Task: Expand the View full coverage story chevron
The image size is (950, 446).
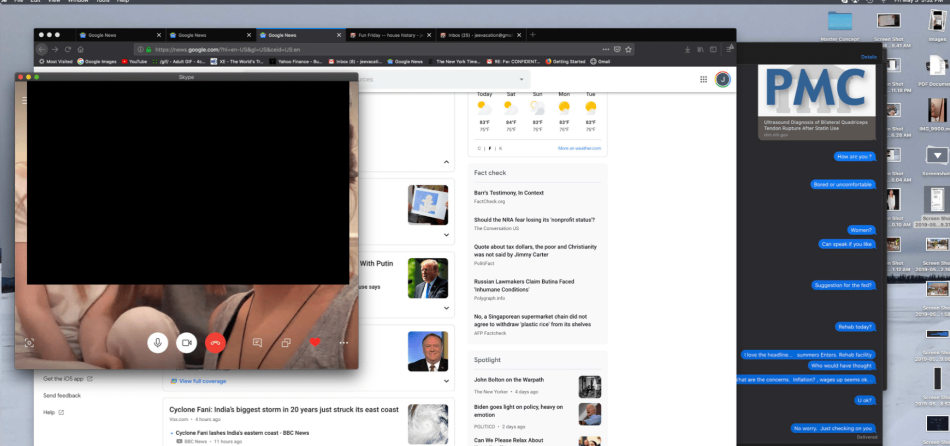Action: pos(446,381)
